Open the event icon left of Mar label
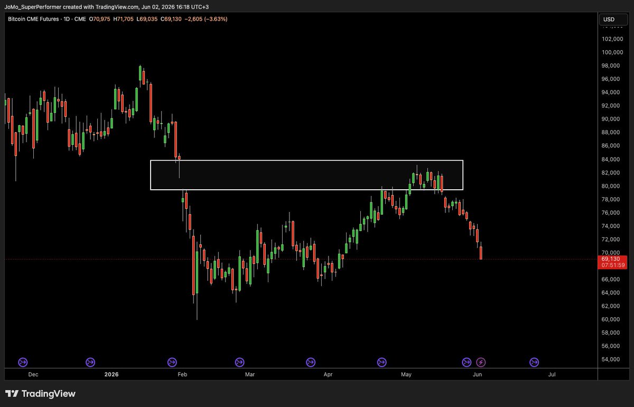 coord(239,362)
